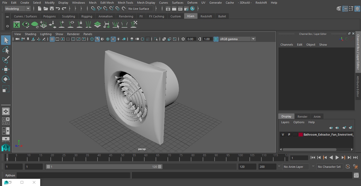Click the current frame input field
Viewport: 361px width, 186px height.
pos(299,158)
